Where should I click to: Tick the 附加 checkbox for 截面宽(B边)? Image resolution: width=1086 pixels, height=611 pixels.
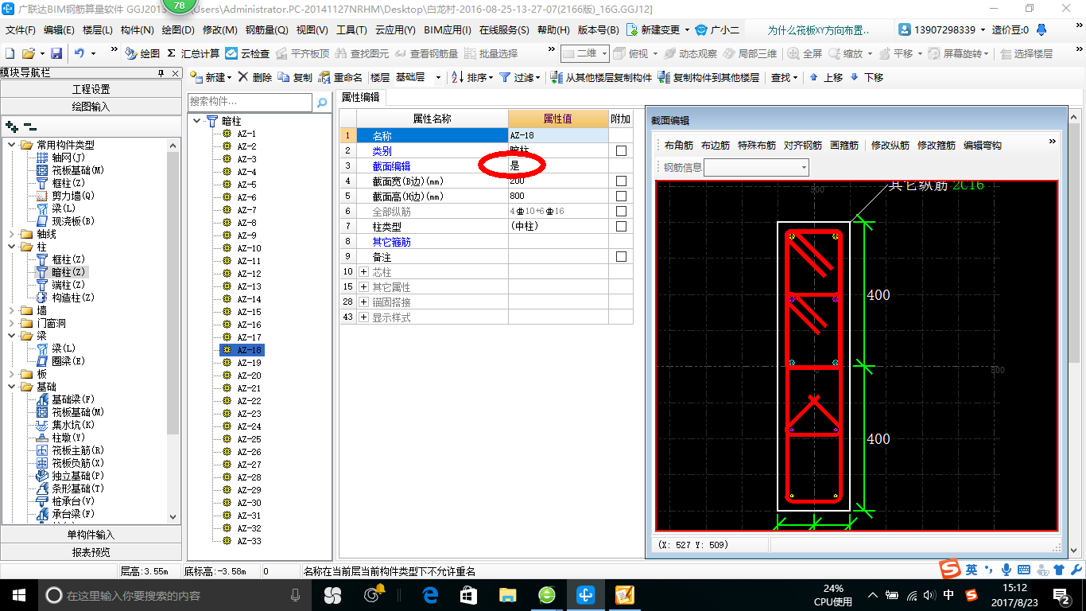click(621, 181)
